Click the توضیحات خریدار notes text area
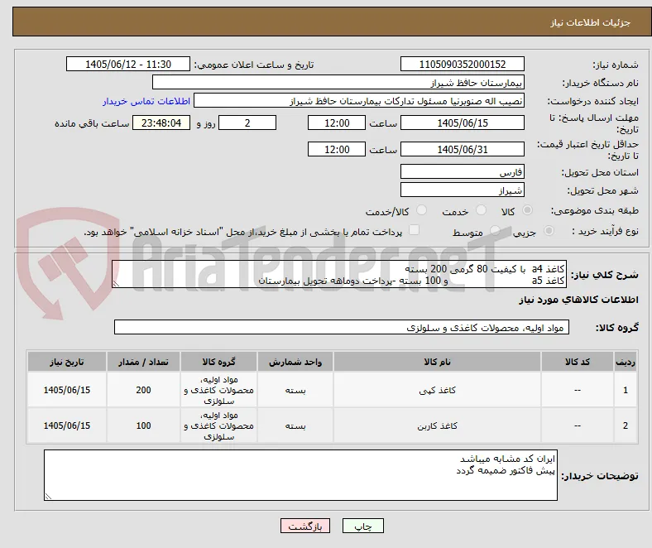 [x=300, y=475]
